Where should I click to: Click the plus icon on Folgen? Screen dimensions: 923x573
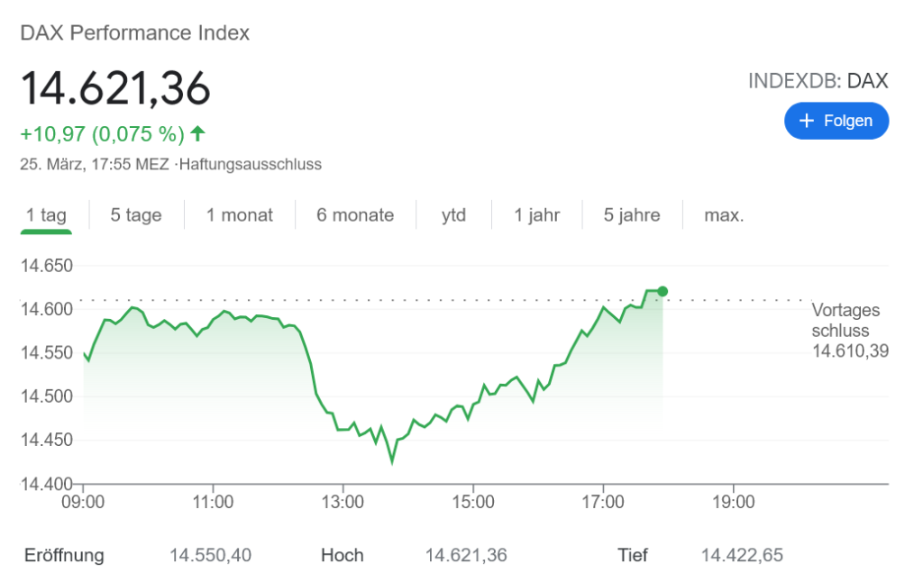(x=807, y=121)
